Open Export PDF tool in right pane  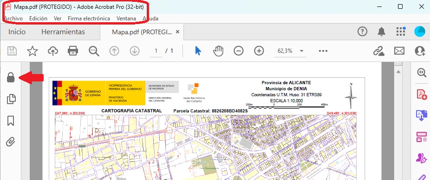click(422, 115)
